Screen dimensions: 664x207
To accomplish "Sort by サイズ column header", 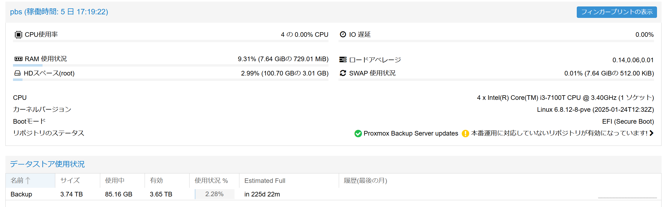I will click(70, 180).
